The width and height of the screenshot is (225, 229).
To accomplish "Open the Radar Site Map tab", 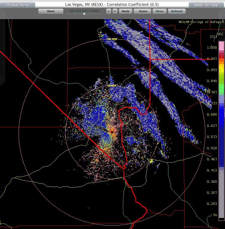I will point(206,5).
